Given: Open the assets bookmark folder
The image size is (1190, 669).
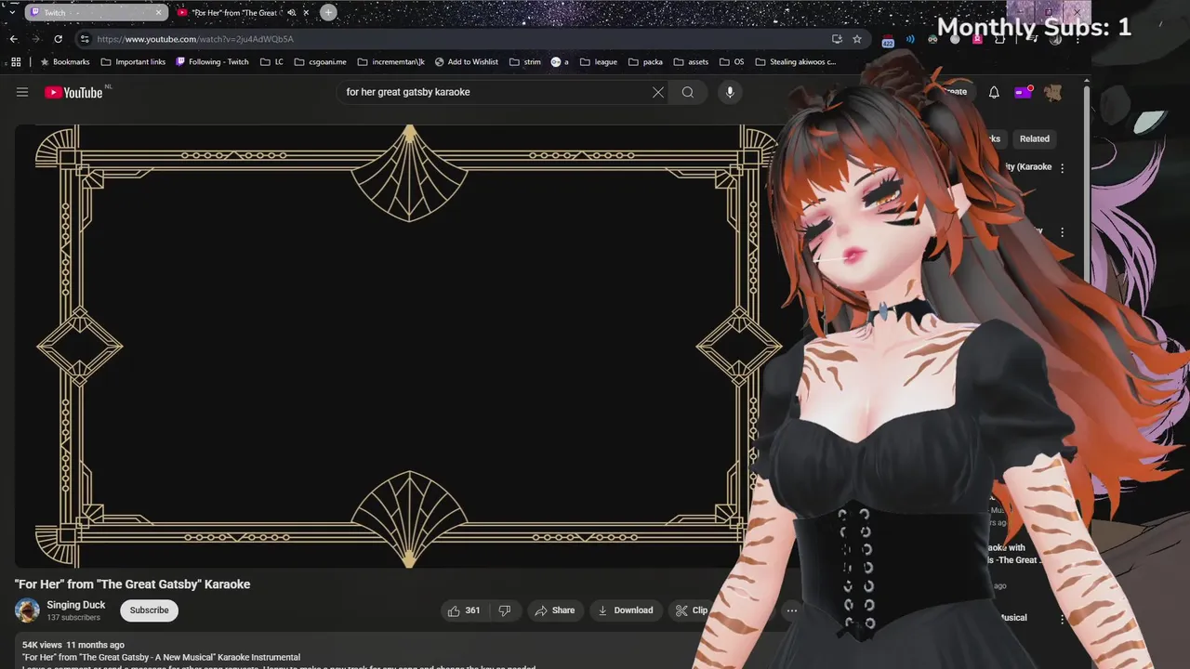Looking at the screenshot, I should 691,62.
